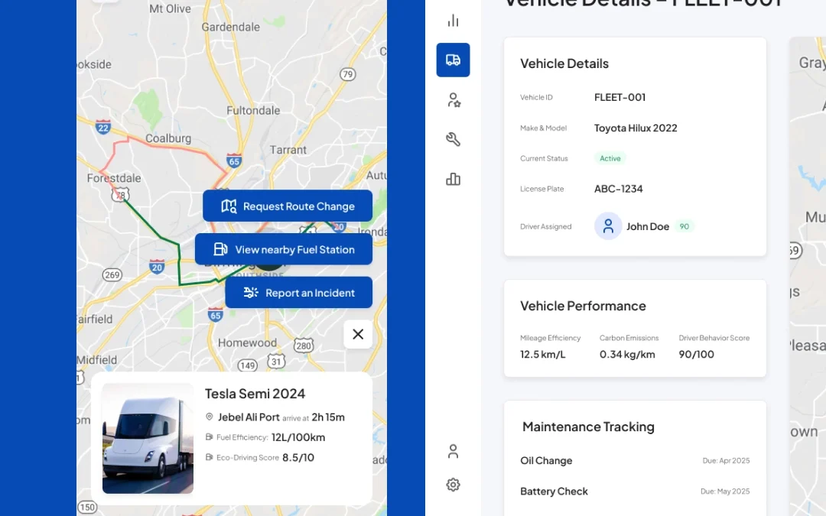Click the Coalburg label on the map
Screen dimensions: 826x516
click(x=168, y=138)
